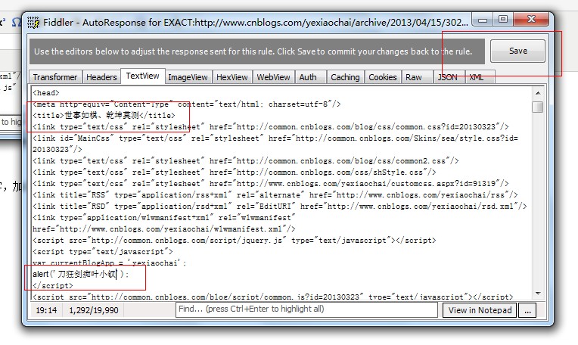Click the <head> tag line
Viewport: 578px width, 345px height.
45,93
